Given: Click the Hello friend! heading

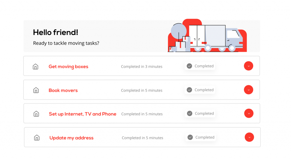Looking at the screenshot, I should [55, 32].
